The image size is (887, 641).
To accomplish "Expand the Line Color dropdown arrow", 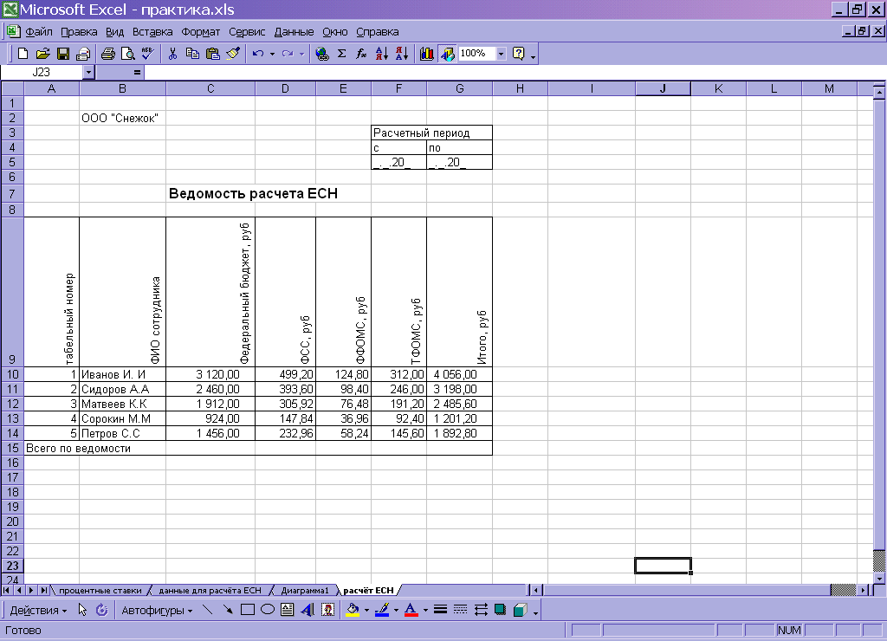I will (396, 611).
